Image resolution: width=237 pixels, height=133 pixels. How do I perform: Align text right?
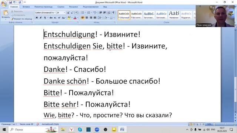(x=91, y=18)
